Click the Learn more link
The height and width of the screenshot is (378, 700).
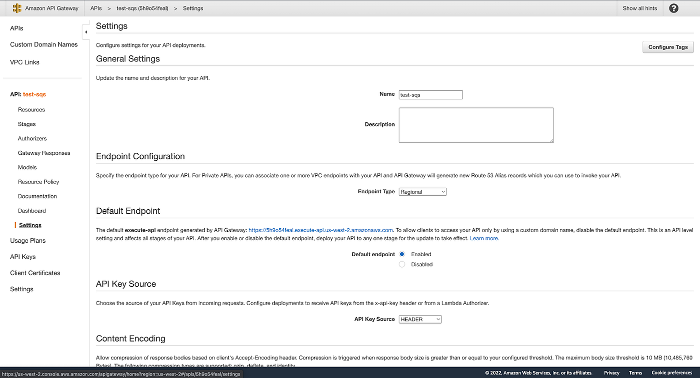coord(484,239)
